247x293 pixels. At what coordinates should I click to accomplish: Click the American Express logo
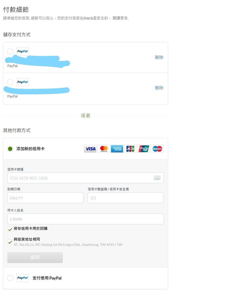[x=117, y=149]
